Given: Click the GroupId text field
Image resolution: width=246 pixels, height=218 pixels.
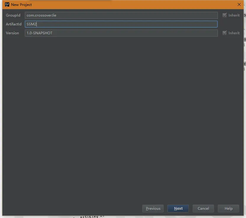Looking at the screenshot, I should [x=121, y=15].
